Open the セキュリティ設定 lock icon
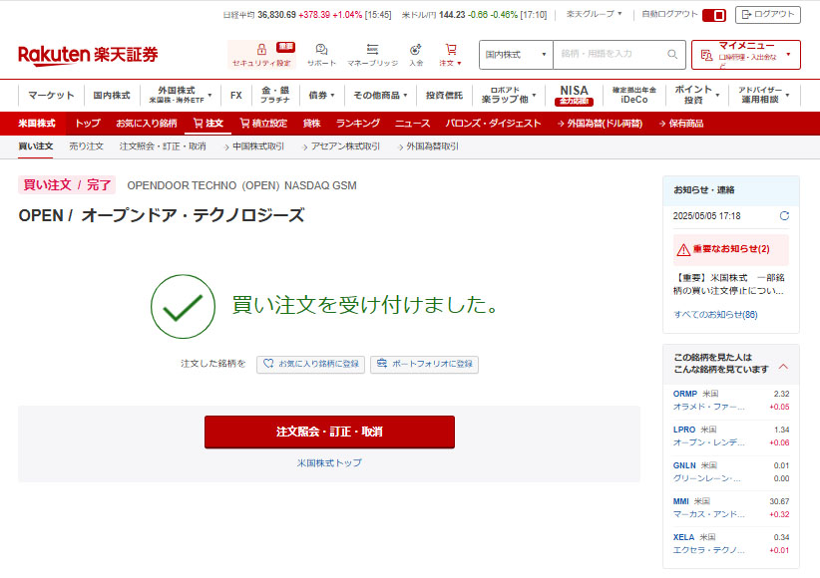This screenshot has width=820, height=578. 261,50
